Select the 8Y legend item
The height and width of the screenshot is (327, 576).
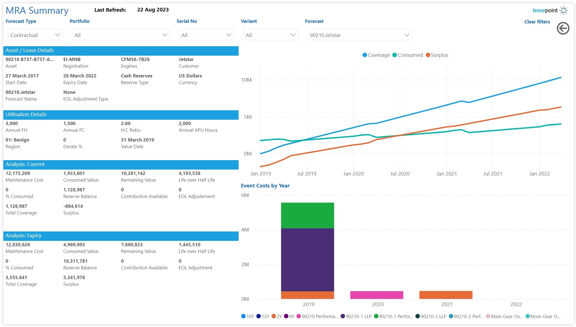click(289, 316)
